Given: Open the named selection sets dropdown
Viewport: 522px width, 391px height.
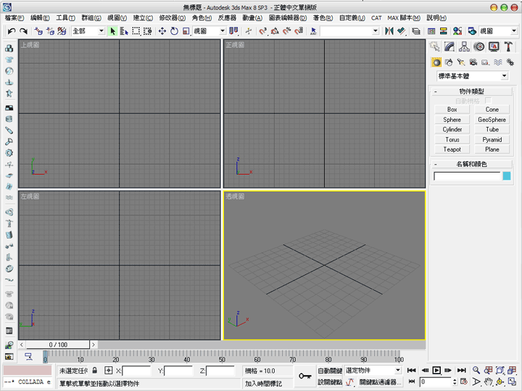Looking at the screenshot, I should point(349,31).
